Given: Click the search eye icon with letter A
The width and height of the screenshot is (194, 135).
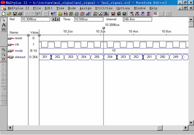Looking at the screenshot, I should (132, 14).
